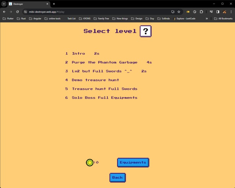Pick level 5 Treasure hunt Full Swords
Viewport: 235px width, 188px height.
(101, 89)
